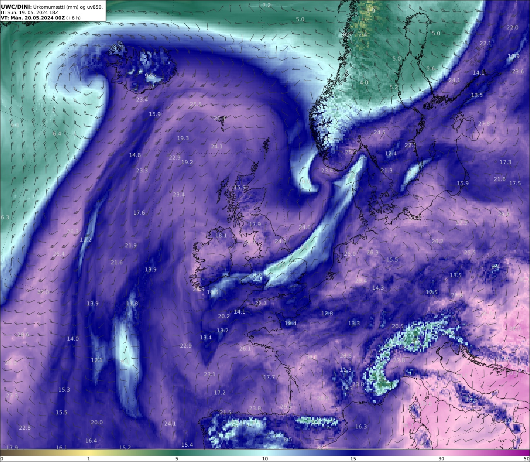530x462 pixels.
Task: Click the map value '21.5' over Spain
Action: point(226,413)
